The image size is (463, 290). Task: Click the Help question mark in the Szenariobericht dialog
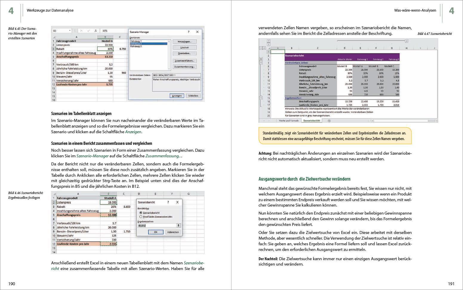point(168,202)
